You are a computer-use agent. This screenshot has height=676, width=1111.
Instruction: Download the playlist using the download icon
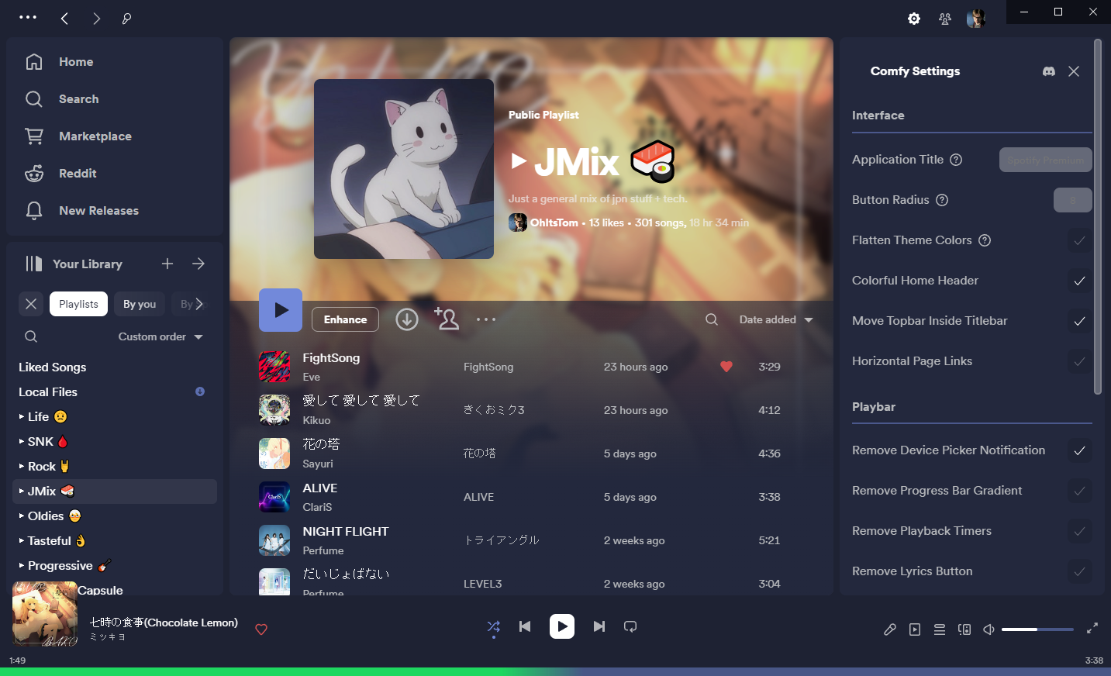tap(407, 319)
